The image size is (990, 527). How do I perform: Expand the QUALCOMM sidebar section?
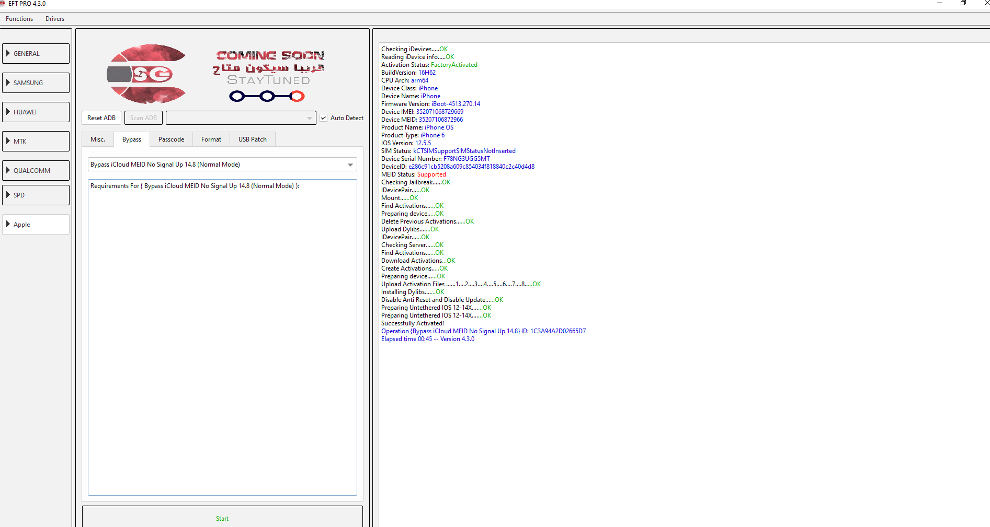[x=36, y=171]
